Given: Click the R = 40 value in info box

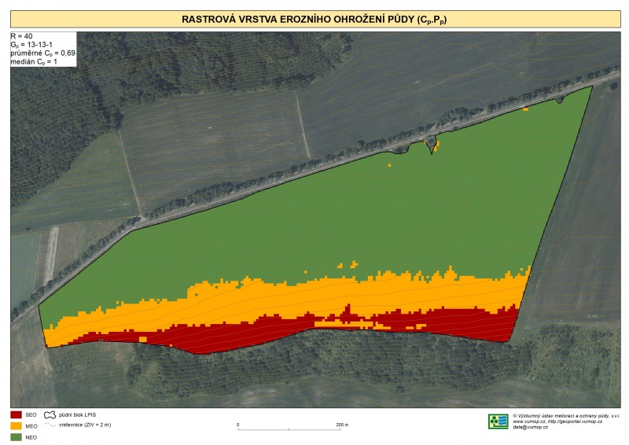Looking at the screenshot, I should [x=23, y=36].
